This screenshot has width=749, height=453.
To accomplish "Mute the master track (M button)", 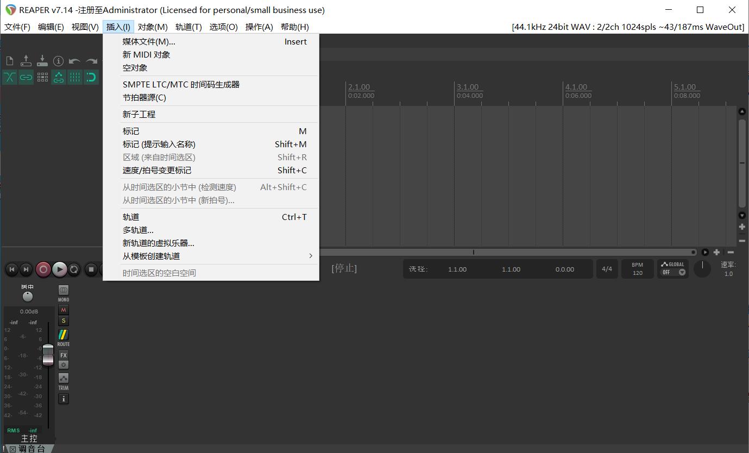I will (64, 310).
